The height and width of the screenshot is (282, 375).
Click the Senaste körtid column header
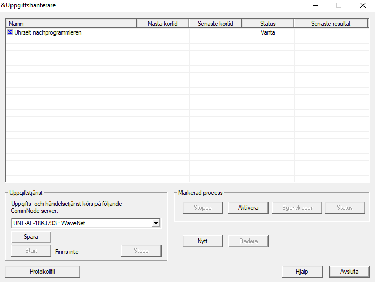[x=216, y=24]
